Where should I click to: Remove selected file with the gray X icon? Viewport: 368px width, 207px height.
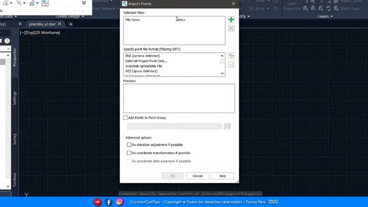(231, 28)
